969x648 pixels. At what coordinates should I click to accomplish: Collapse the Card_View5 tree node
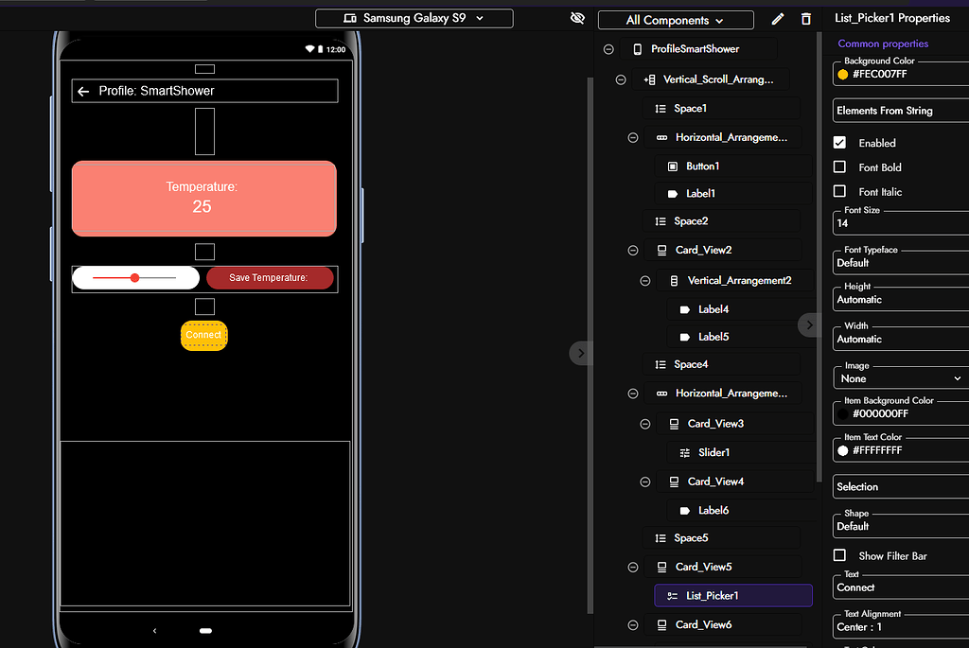pyautogui.click(x=632, y=567)
